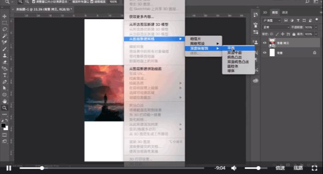Click the type layer filter T icon
Image resolution: width=323 pixels, height=174 pixels.
point(298,21)
